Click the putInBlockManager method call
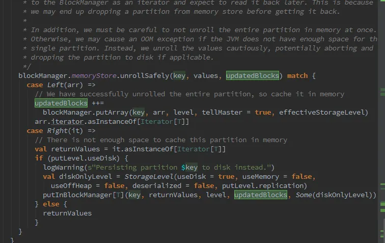The height and width of the screenshot is (243, 385). click(77, 195)
